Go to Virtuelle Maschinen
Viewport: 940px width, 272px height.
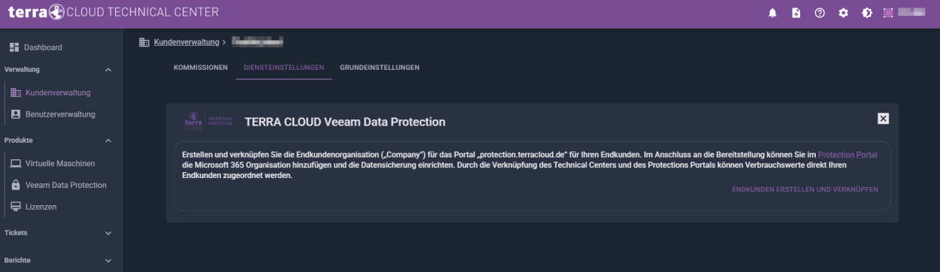click(61, 163)
